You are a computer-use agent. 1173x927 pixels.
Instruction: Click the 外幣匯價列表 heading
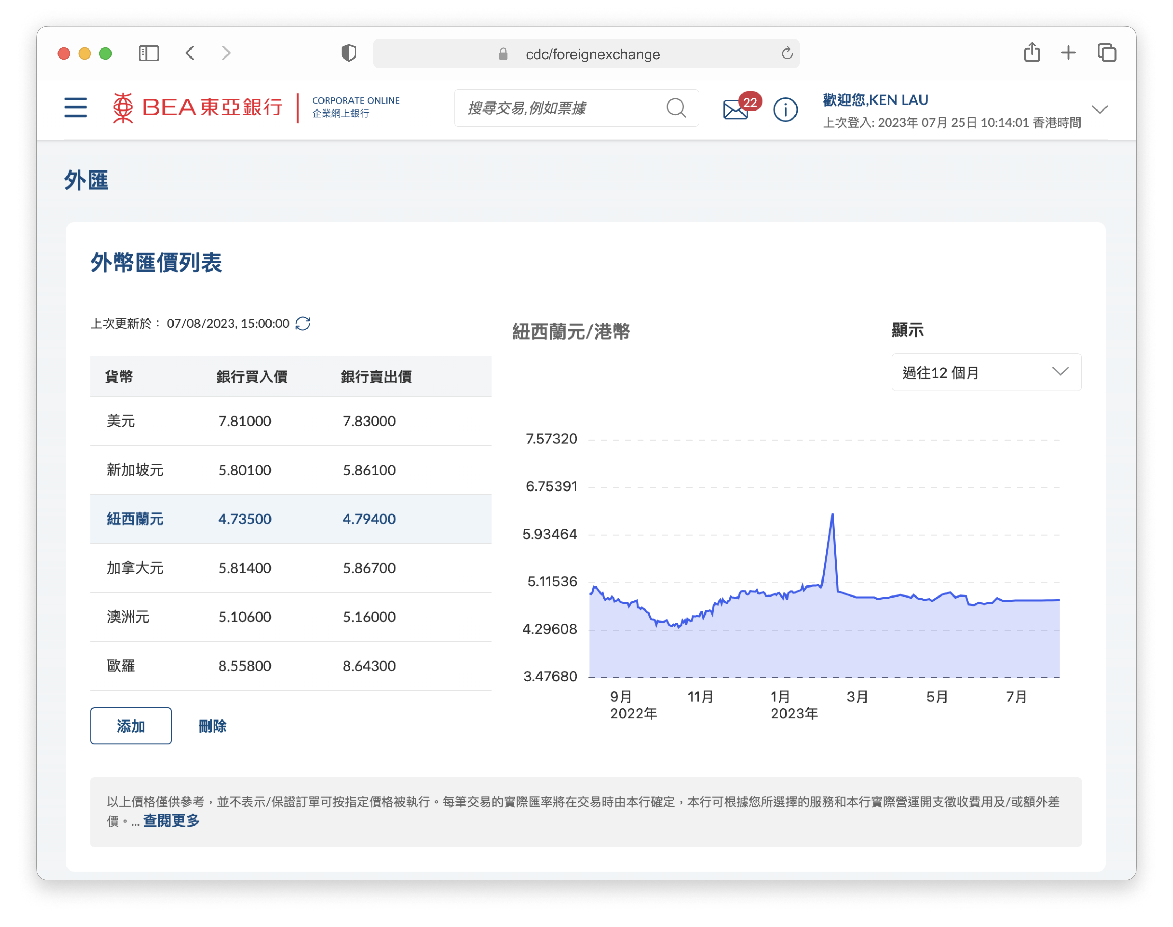point(156,263)
